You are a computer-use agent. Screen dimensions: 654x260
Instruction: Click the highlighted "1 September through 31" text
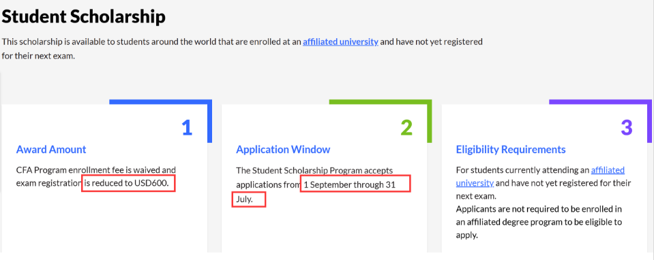click(x=356, y=184)
